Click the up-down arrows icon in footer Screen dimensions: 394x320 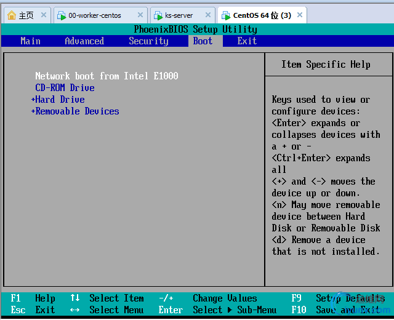point(75,298)
